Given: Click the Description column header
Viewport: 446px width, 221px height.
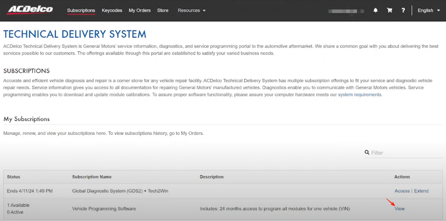Looking at the screenshot, I should (x=212, y=177).
